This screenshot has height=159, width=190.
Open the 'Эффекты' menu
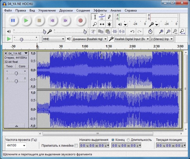pyautogui.click(x=100, y=10)
